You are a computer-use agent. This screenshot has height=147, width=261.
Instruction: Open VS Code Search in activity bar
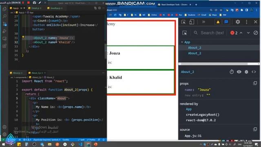[4, 16]
